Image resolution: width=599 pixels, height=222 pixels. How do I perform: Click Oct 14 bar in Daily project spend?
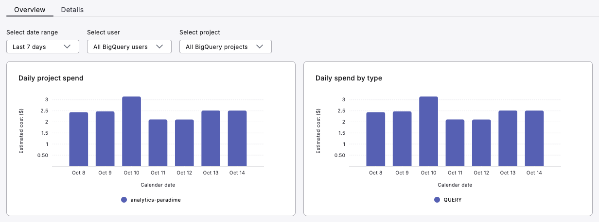237,138
